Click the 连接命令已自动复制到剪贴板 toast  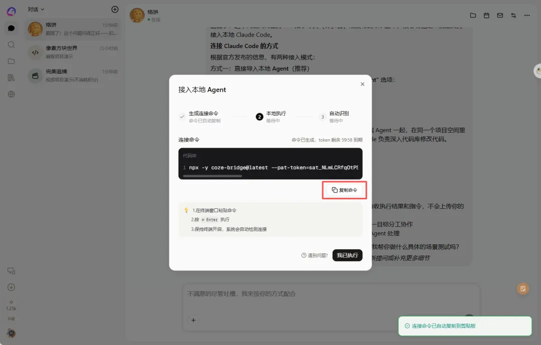click(465, 326)
